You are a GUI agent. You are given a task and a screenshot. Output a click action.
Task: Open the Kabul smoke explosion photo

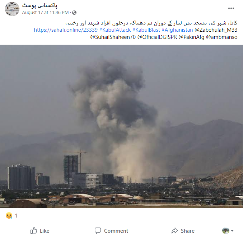coord(121,126)
